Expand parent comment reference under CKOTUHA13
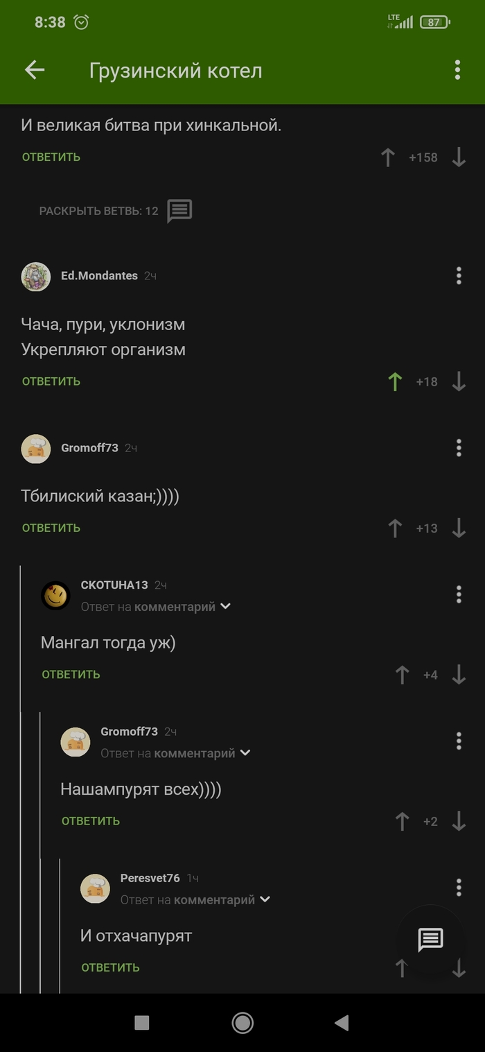485x1052 pixels. coord(225,607)
